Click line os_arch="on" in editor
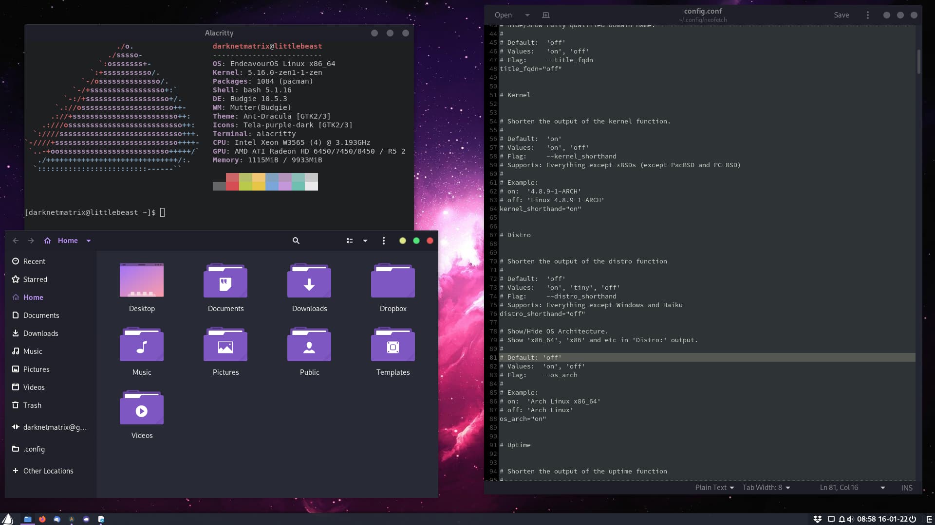This screenshot has height=525, width=935. (523, 419)
